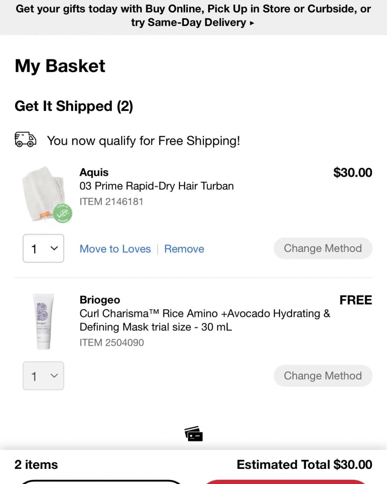The width and height of the screenshot is (387, 484).
Task: Click the Estimated Total $30.00 text
Action: 304,465
